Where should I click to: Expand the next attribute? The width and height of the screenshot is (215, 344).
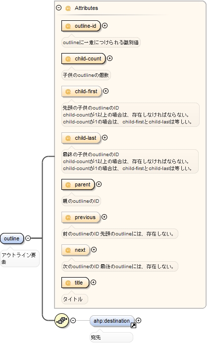pyautogui.click(x=94, y=250)
